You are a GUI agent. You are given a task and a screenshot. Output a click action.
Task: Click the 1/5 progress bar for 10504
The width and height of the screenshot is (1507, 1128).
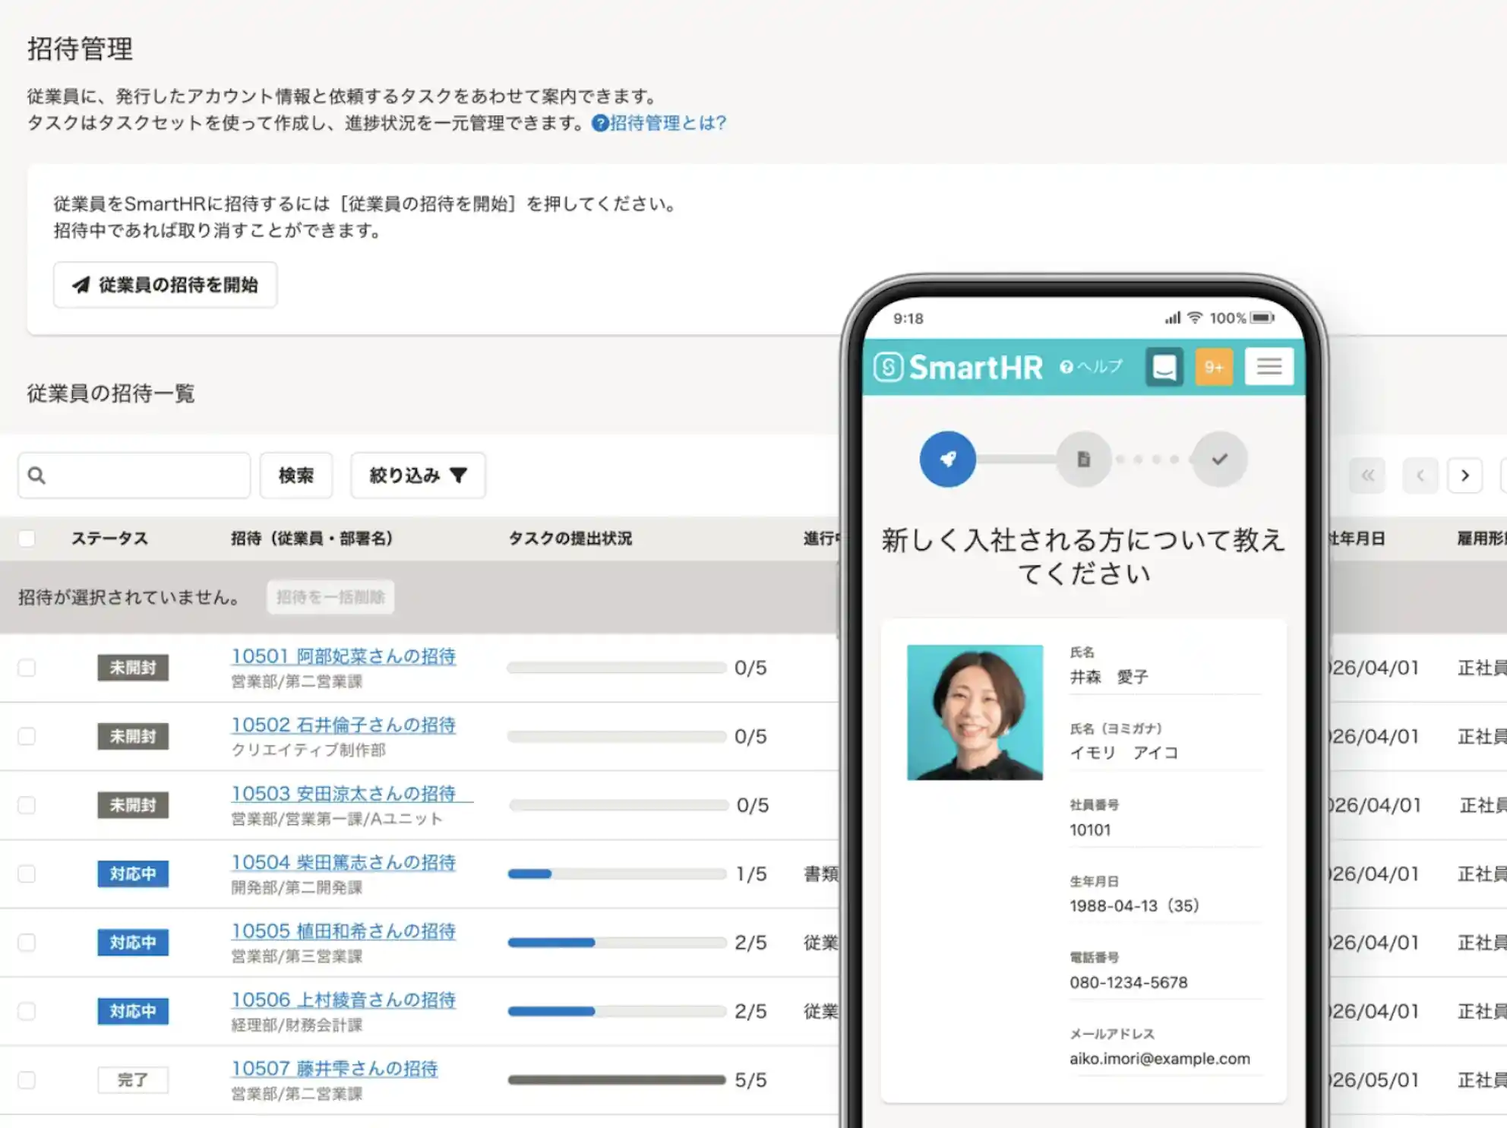pyautogui.click(x=617, y=874)
